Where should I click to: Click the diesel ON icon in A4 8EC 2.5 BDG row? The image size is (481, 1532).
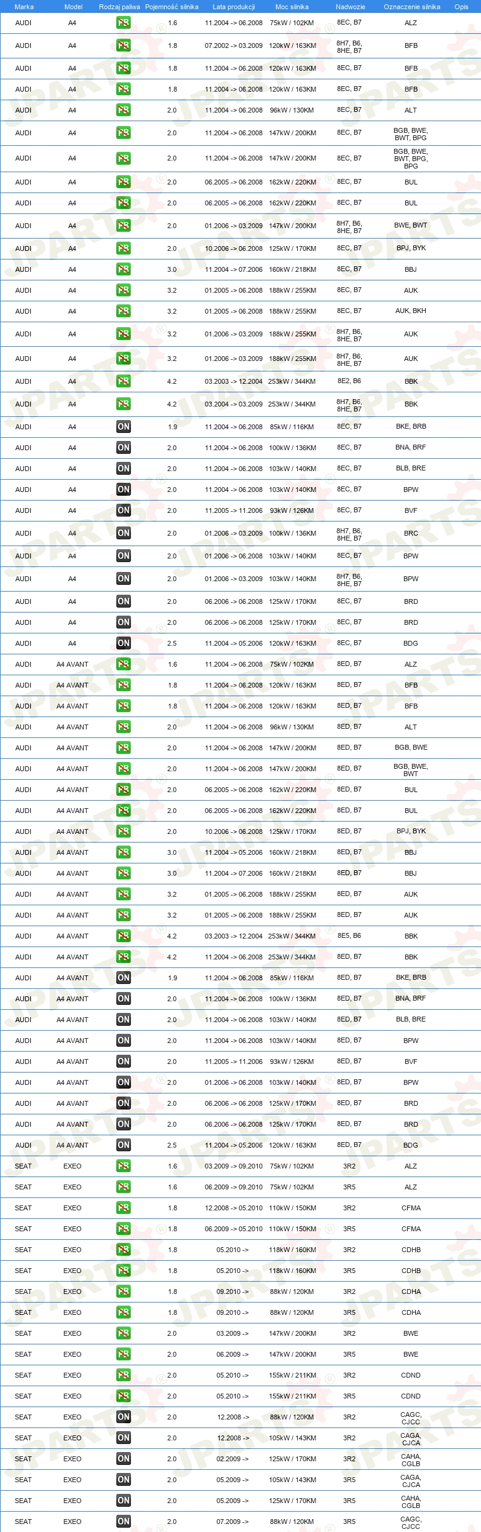pyautogui.click(x=123, y=643)
